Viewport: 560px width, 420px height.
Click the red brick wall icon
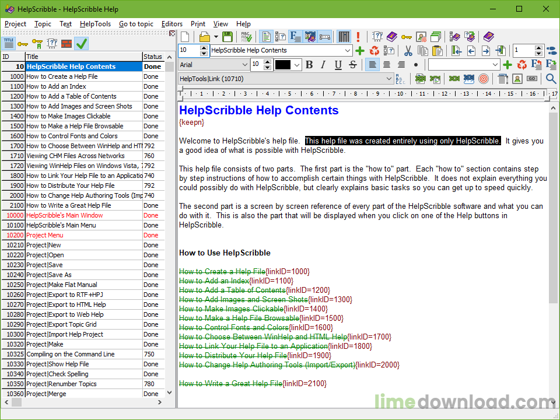(x=66, y=44)
